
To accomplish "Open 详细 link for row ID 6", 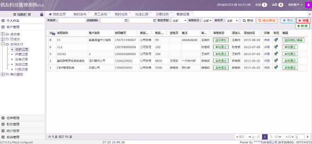I will pyautogui.click(x=267, y=47).
